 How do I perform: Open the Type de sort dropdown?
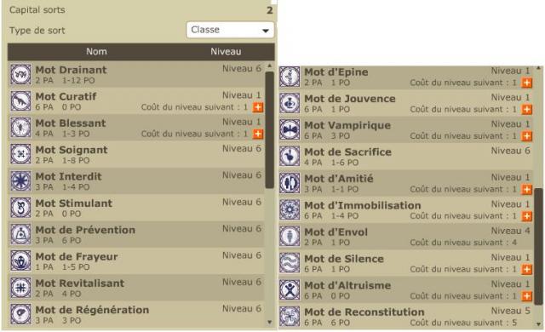230,30
